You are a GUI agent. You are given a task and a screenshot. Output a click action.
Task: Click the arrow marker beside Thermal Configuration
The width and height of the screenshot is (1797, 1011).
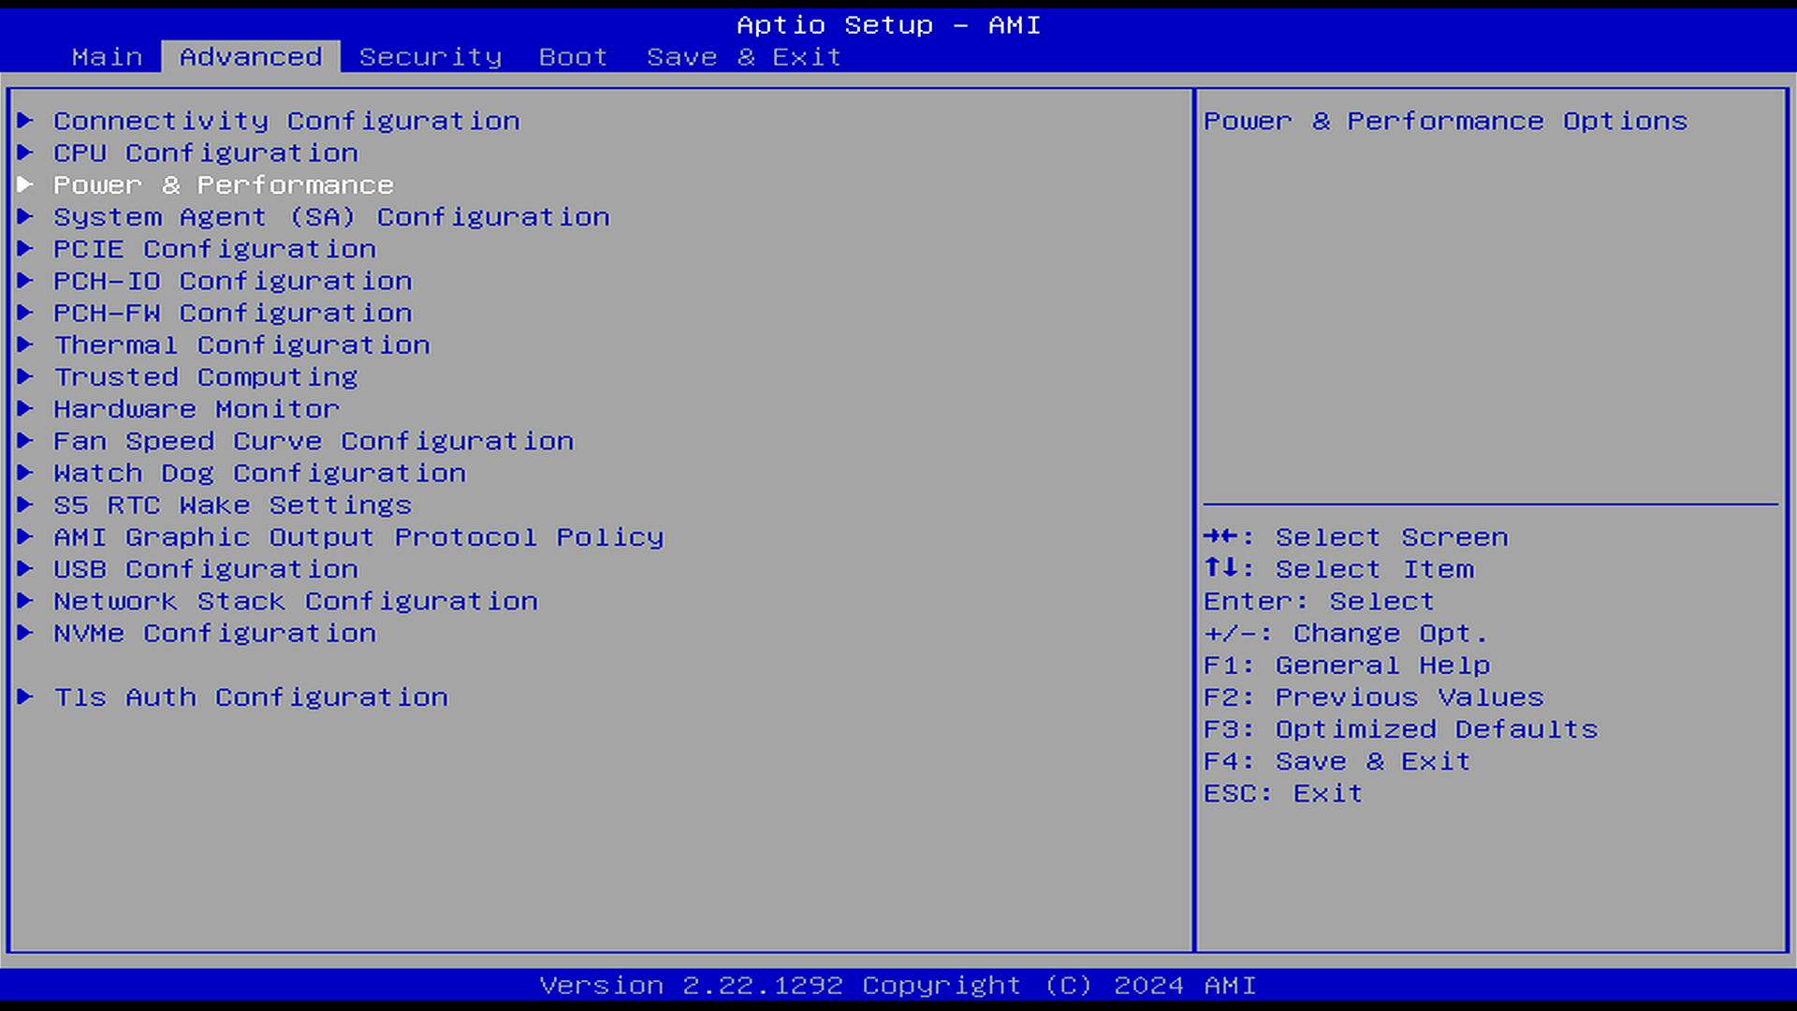pos(25,344)
